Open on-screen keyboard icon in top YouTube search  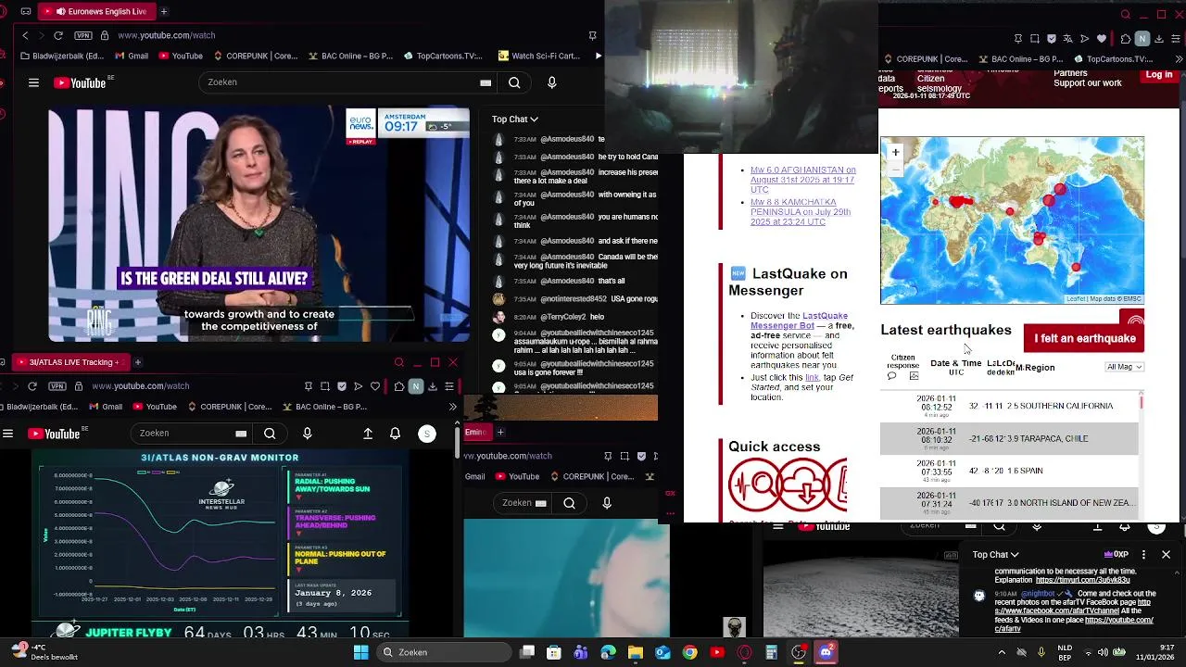pos(486,82)
